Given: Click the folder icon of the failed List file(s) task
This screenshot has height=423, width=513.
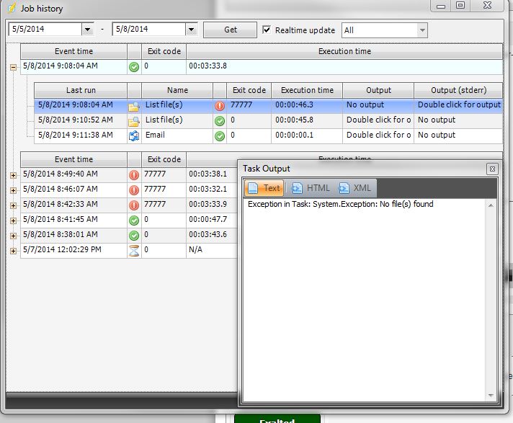Looking at the screenshot, I should pos(134,105).
